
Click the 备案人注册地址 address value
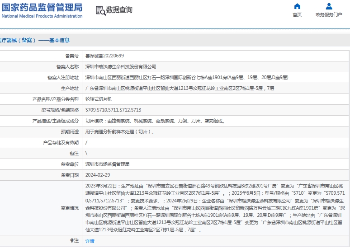pyautogui.click(x=187, y=77)
